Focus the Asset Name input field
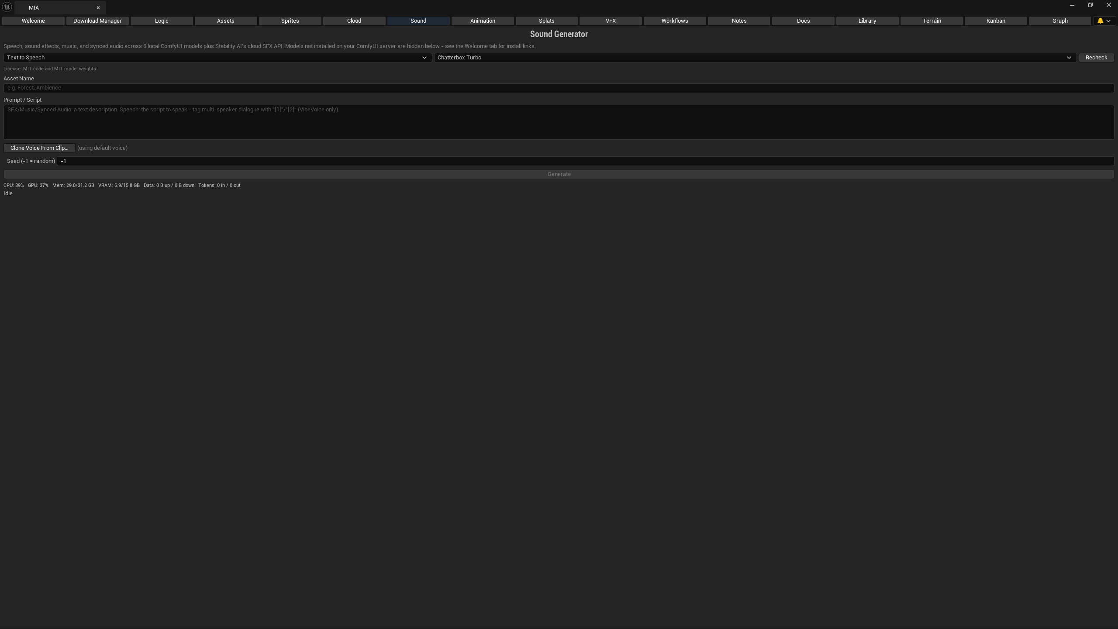Viewport: 1118px width, 629px height. pyautogui.click(x=559, y=88)
